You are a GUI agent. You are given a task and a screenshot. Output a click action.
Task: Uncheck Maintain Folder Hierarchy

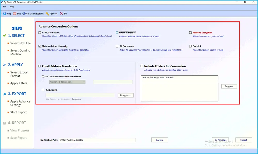click(40, 46)
